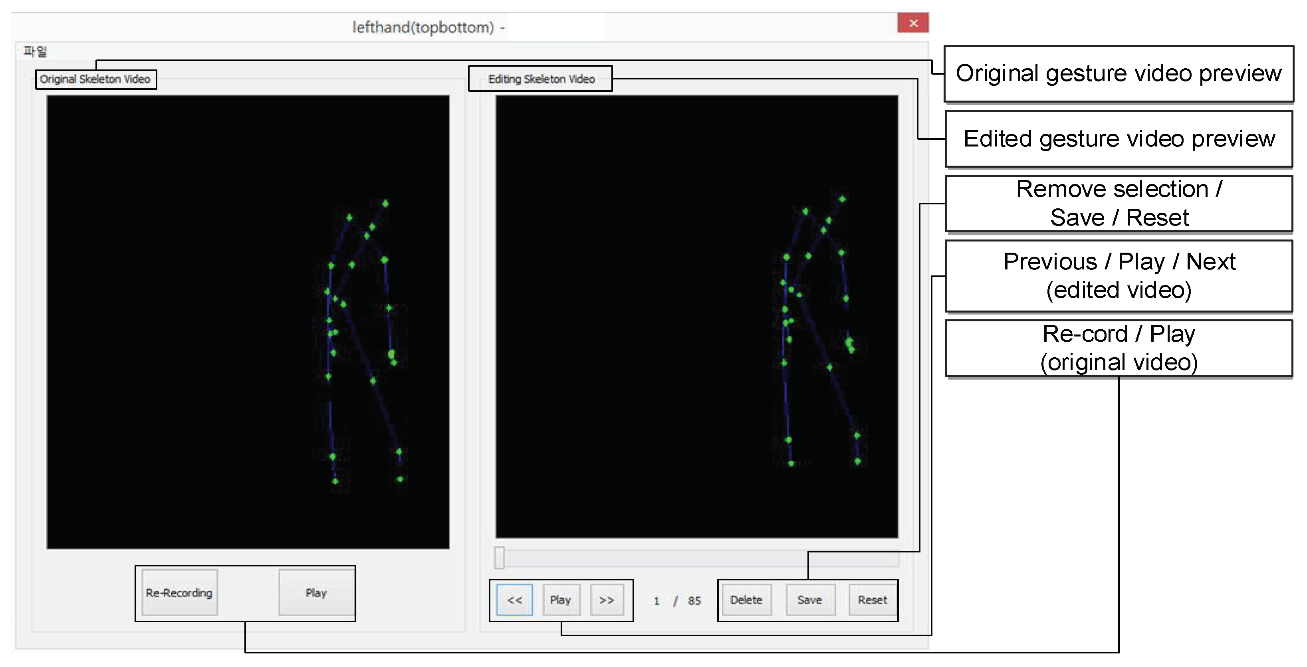
Task: Click the frame slider handle
Action: click(x=500, y=558)
